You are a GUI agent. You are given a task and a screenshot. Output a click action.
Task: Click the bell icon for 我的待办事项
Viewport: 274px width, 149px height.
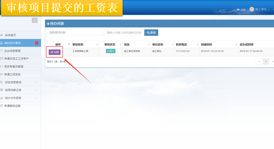pos(2,43)
